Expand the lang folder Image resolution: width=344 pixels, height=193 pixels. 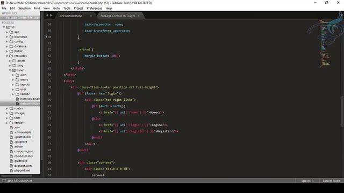10,65
